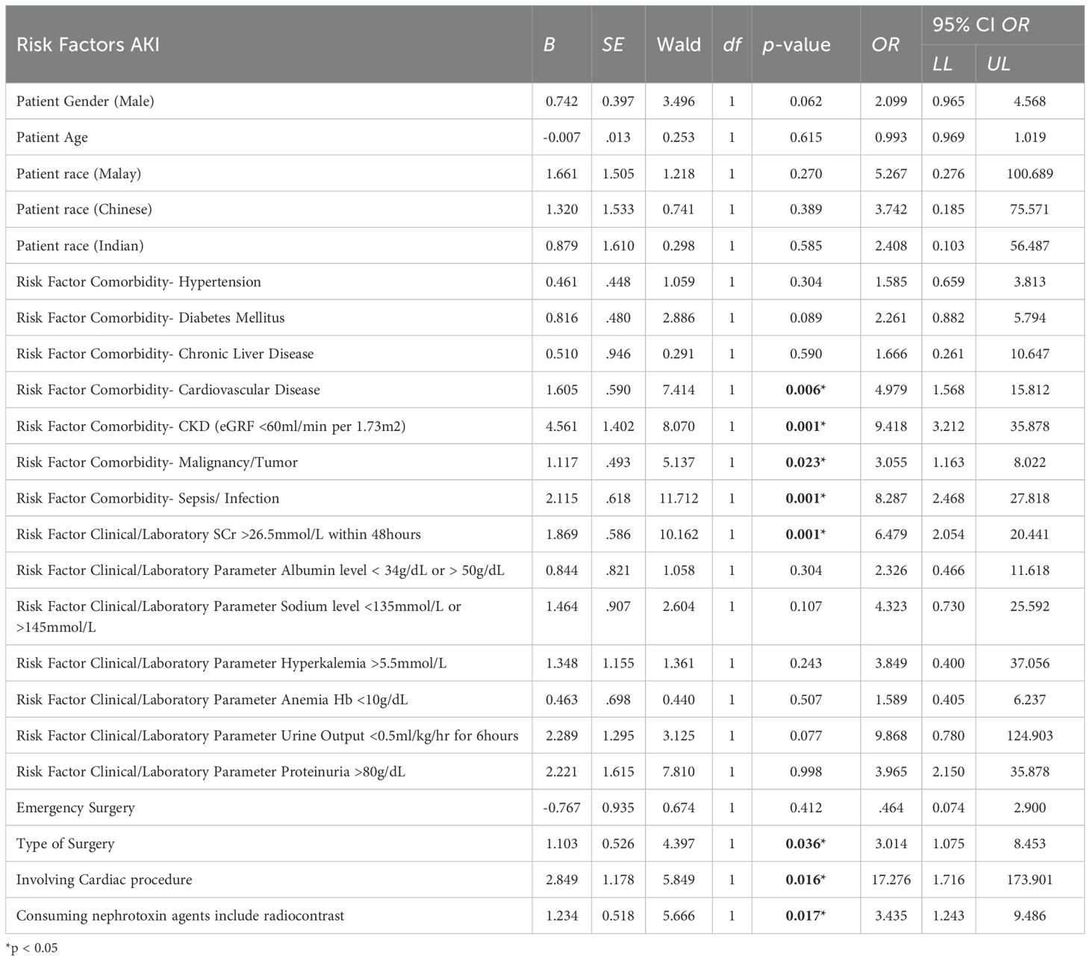Click the '95% CI OR' header
This screenshot has width=1090, height=961.
[980, 25]
